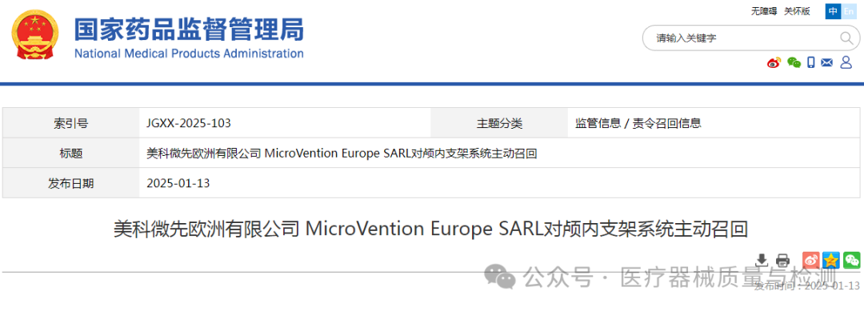Open the user account icon
The width and height of the screenshot is (864, 311).
[x=846, y=62]
